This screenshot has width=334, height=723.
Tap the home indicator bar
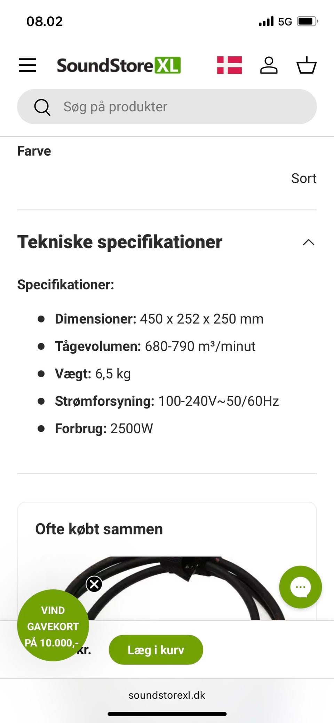(167, 714)
